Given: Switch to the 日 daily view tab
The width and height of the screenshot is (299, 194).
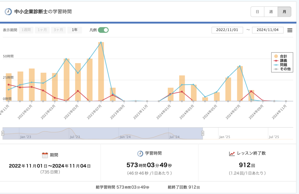Looking at the screenshot, I should coord(257,12).
